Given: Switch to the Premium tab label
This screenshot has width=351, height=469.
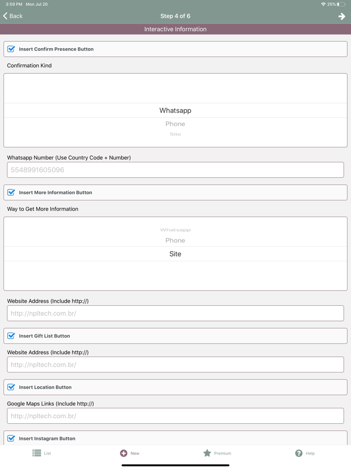Looking at the screenshot, I should click(223, 453).
